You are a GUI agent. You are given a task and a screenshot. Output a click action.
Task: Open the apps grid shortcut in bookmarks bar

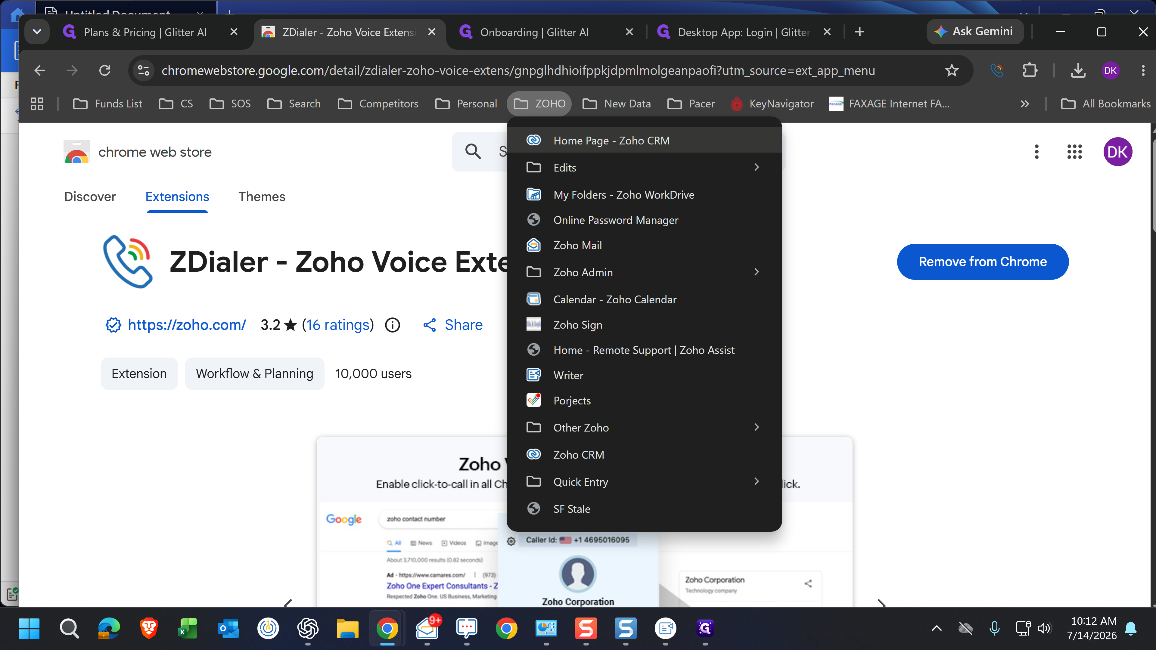tap(37, 104)
